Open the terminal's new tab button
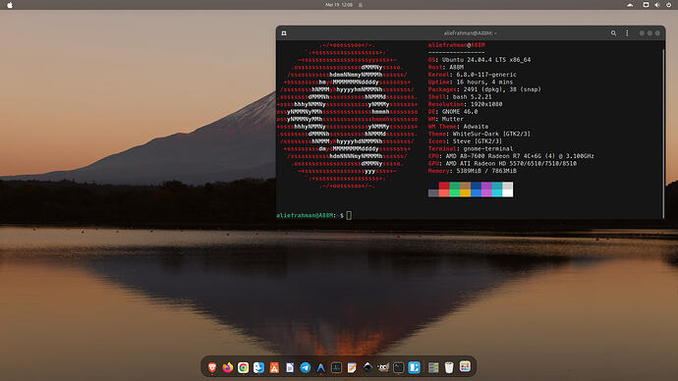 point(284,33)
